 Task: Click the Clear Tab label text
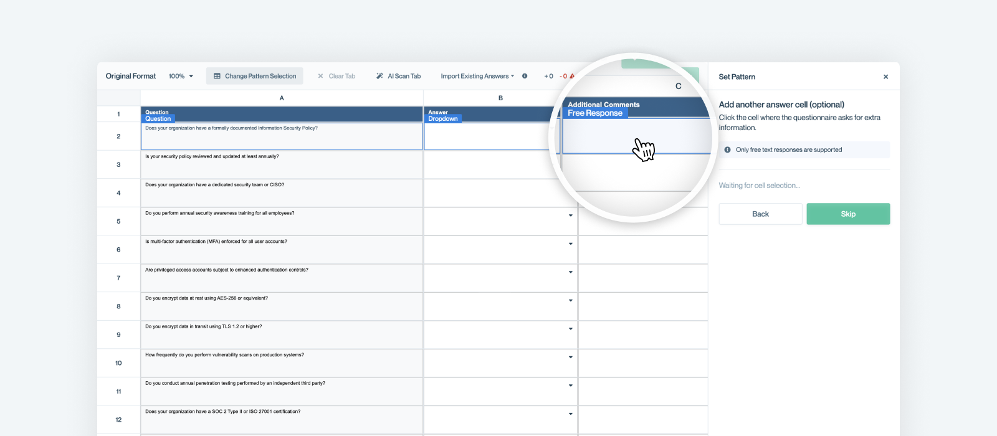pyautogui.click(x=342, y=76)
